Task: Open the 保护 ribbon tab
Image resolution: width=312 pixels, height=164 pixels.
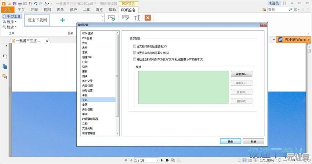Action: [x=73, y=10]
